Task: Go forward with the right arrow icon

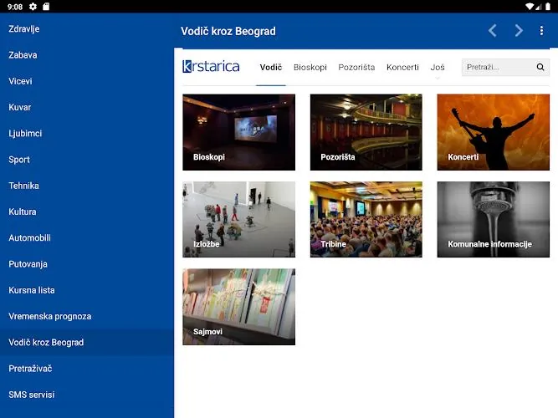Action: [x=519, y=31]
